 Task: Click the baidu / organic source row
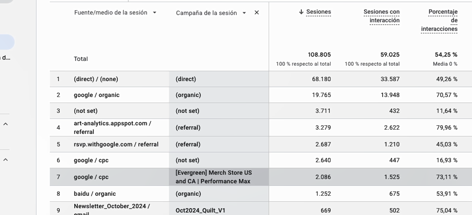[x=95, y=194]
